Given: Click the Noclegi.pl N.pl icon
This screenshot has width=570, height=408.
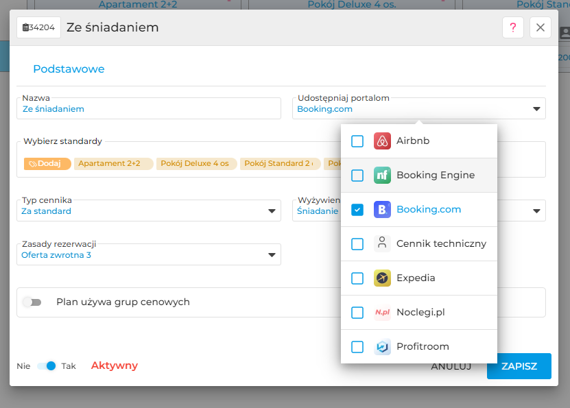Looking at the screenshot, I should point(382,312).
